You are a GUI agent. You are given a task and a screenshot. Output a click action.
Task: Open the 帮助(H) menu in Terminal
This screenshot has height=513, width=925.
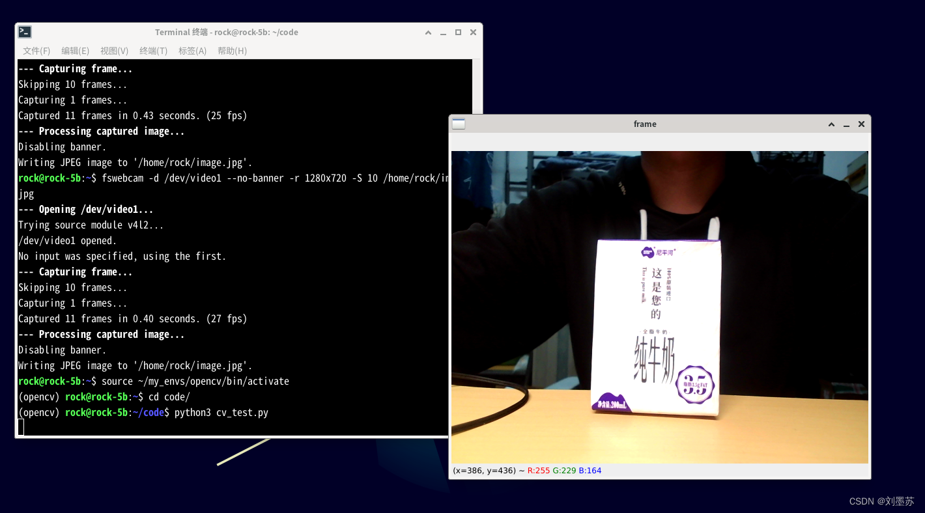pyautogui.click(x=232, y=51)
